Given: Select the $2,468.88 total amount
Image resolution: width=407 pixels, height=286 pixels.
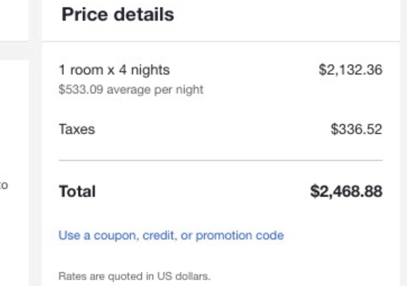Looking at the screenshot, I should [x=346, y=191].
